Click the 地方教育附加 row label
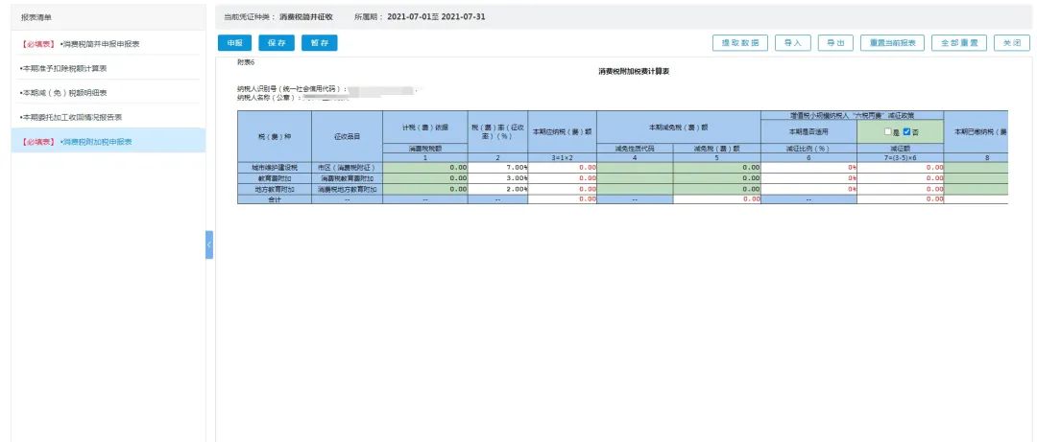 pos(275,189)
